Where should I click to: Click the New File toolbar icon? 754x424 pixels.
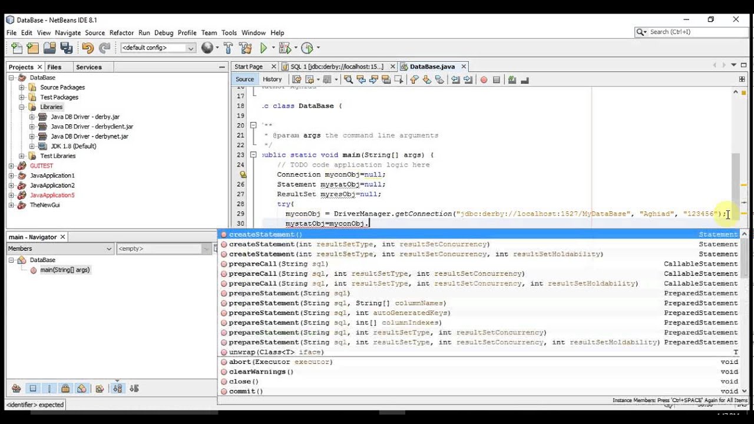pyautogui.click(x=16, y=48)
